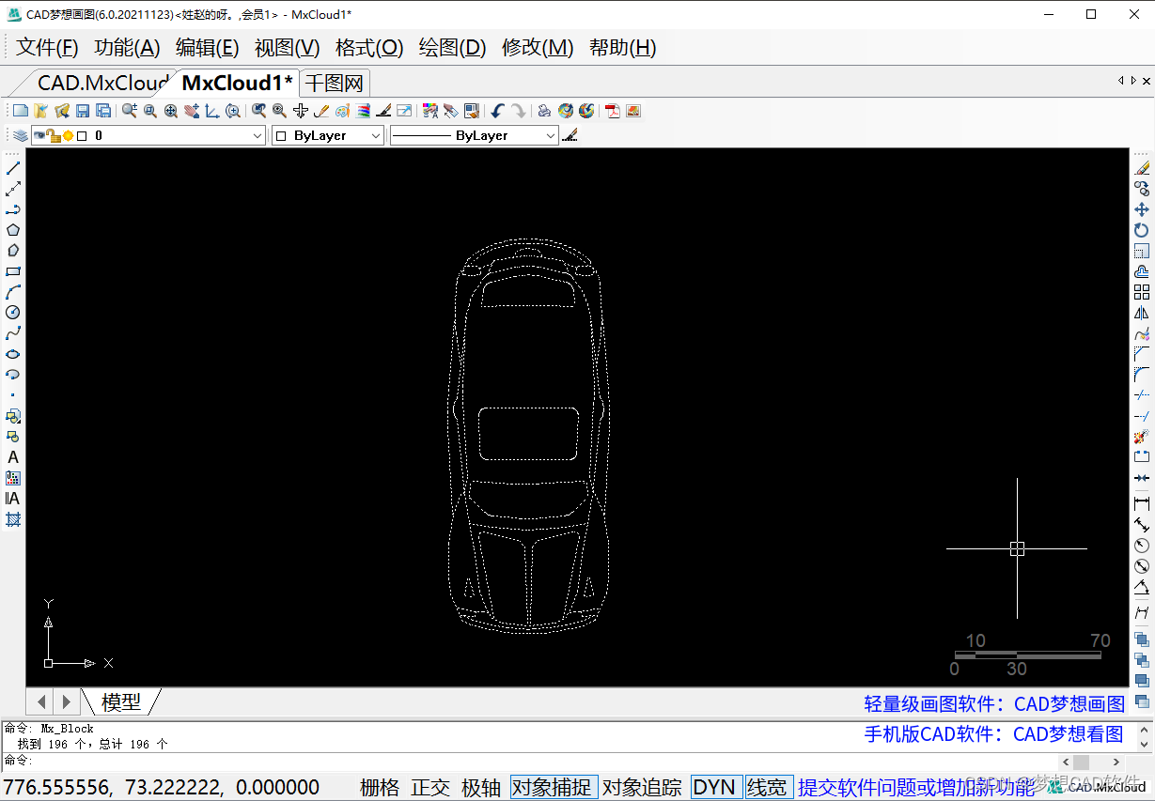Toggle 对象捕捉 object snap
Screen dimensions: 1155x801
click(554, 788)
